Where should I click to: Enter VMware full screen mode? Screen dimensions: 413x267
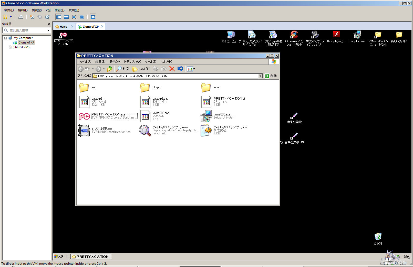[x=74, y=17]
